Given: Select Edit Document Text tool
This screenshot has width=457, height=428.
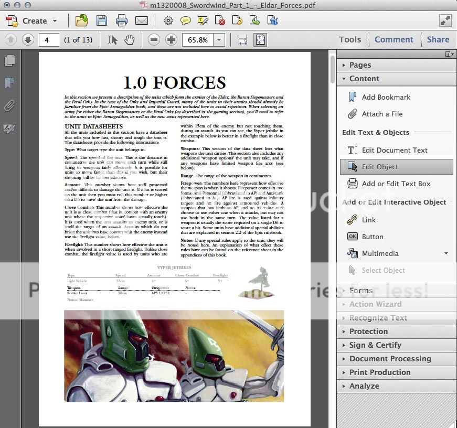Looking at the screenshot, I should point(388,150).
